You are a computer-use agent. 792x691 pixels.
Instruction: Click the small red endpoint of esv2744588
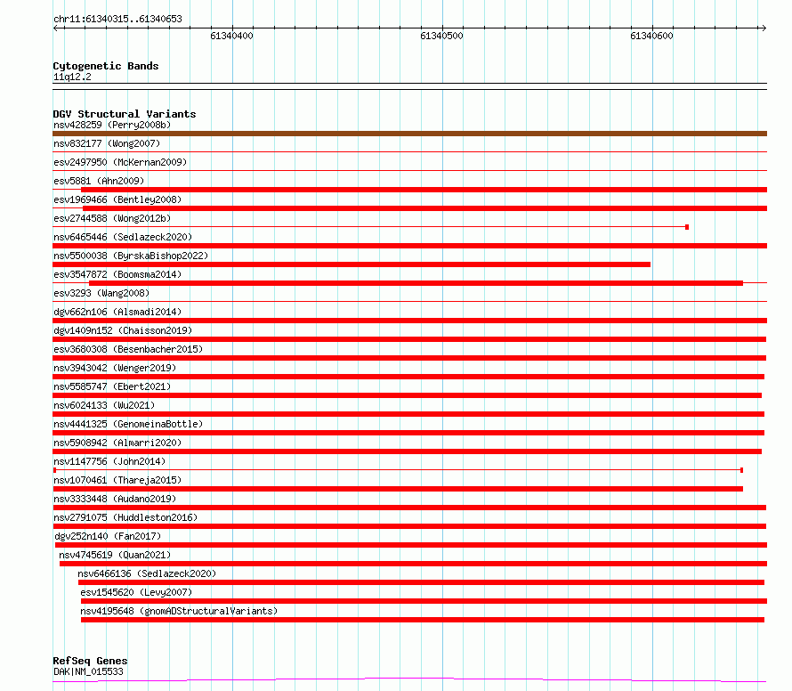(687, 227)
